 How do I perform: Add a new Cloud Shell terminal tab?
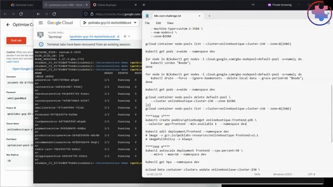[125, 36]
